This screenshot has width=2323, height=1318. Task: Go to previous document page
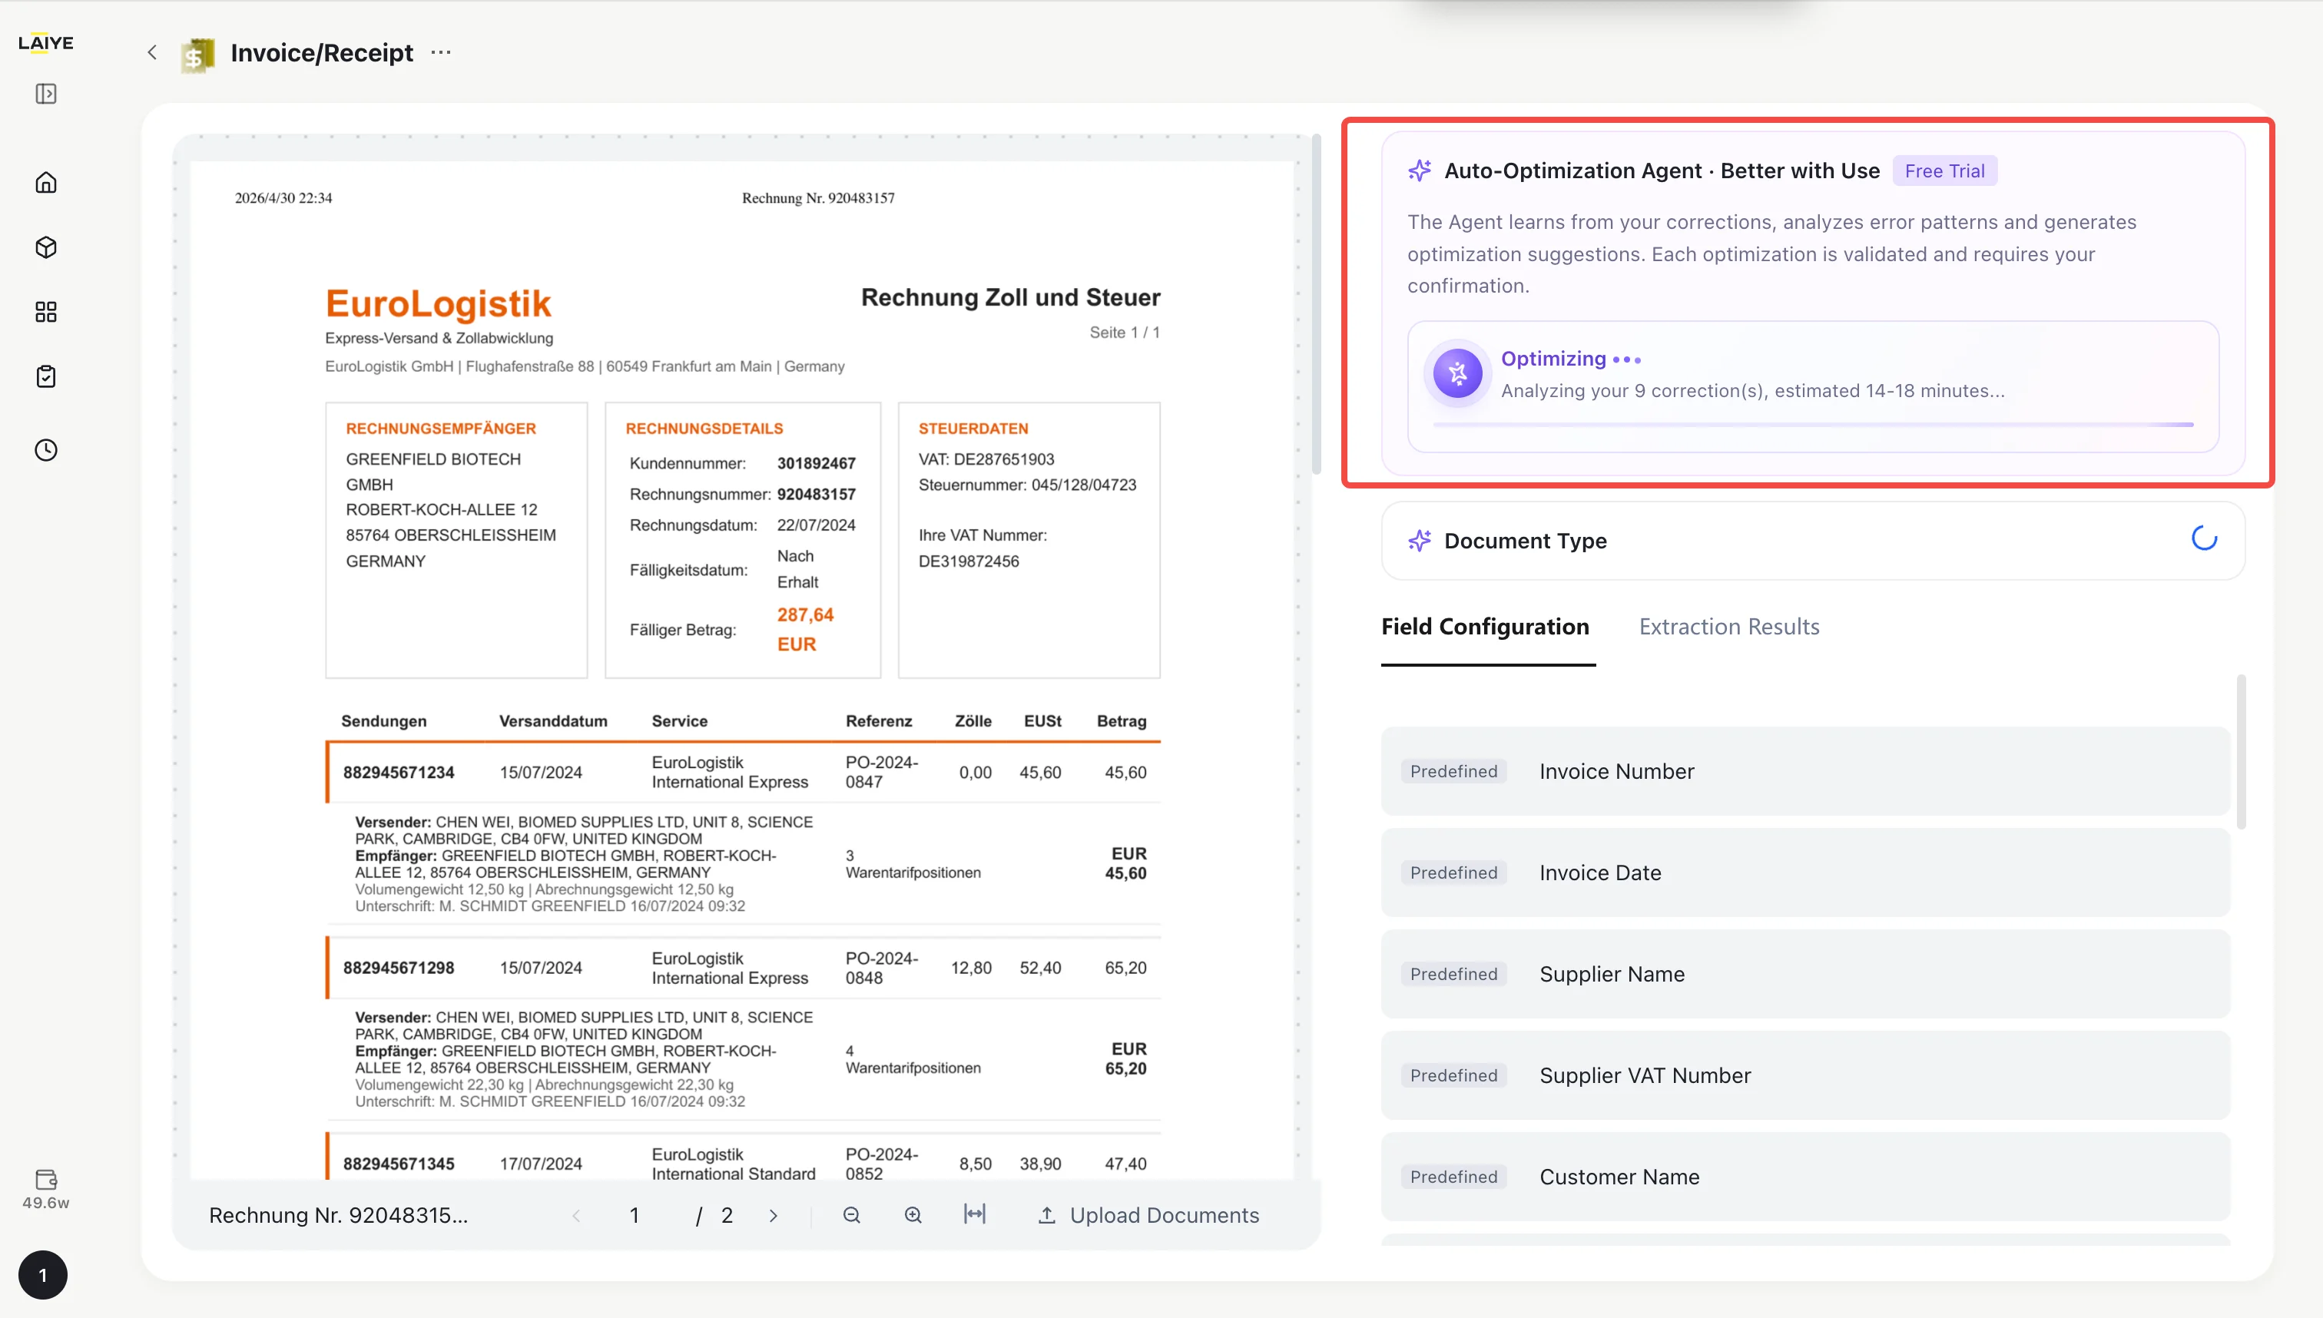pyautogui.click(x=577, y=1216)
